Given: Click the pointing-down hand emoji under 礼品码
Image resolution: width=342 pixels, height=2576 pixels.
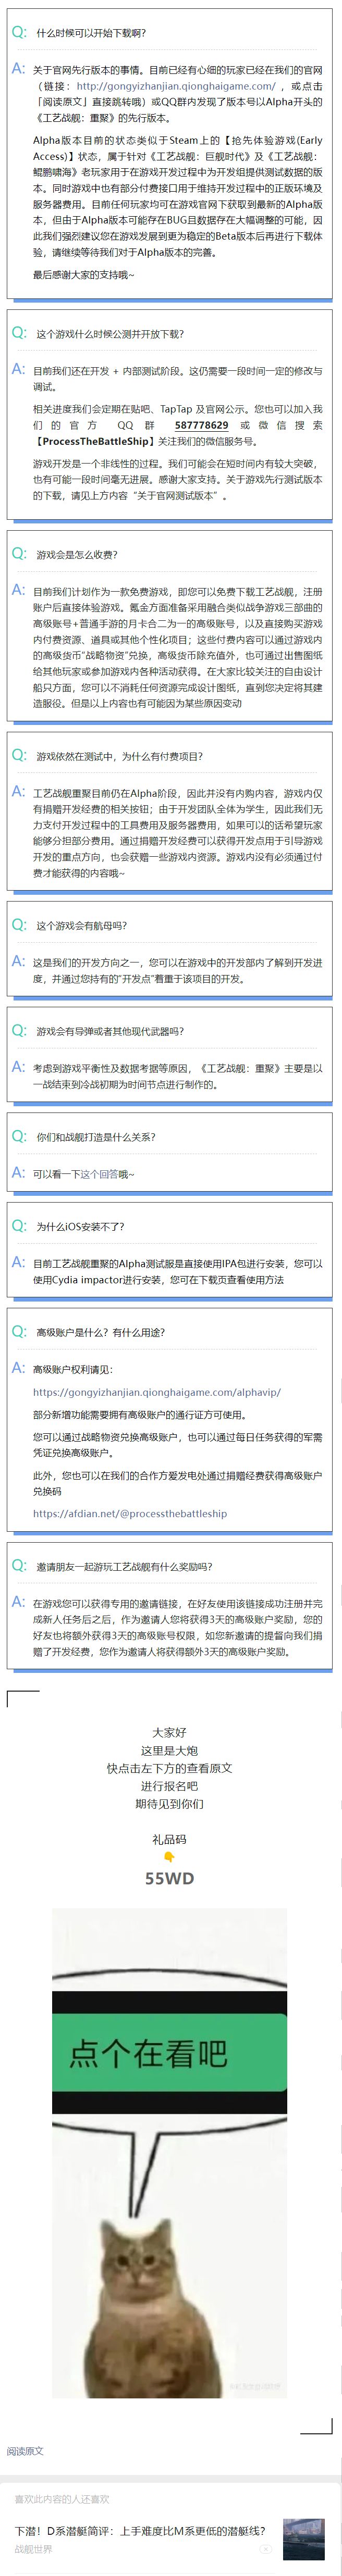Looking at the screenshot, I should (x=169, y=1856).
